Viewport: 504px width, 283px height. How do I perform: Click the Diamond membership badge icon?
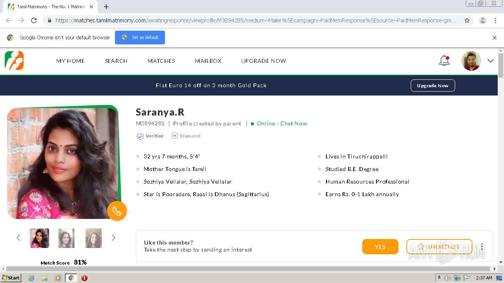coord(175,136)
